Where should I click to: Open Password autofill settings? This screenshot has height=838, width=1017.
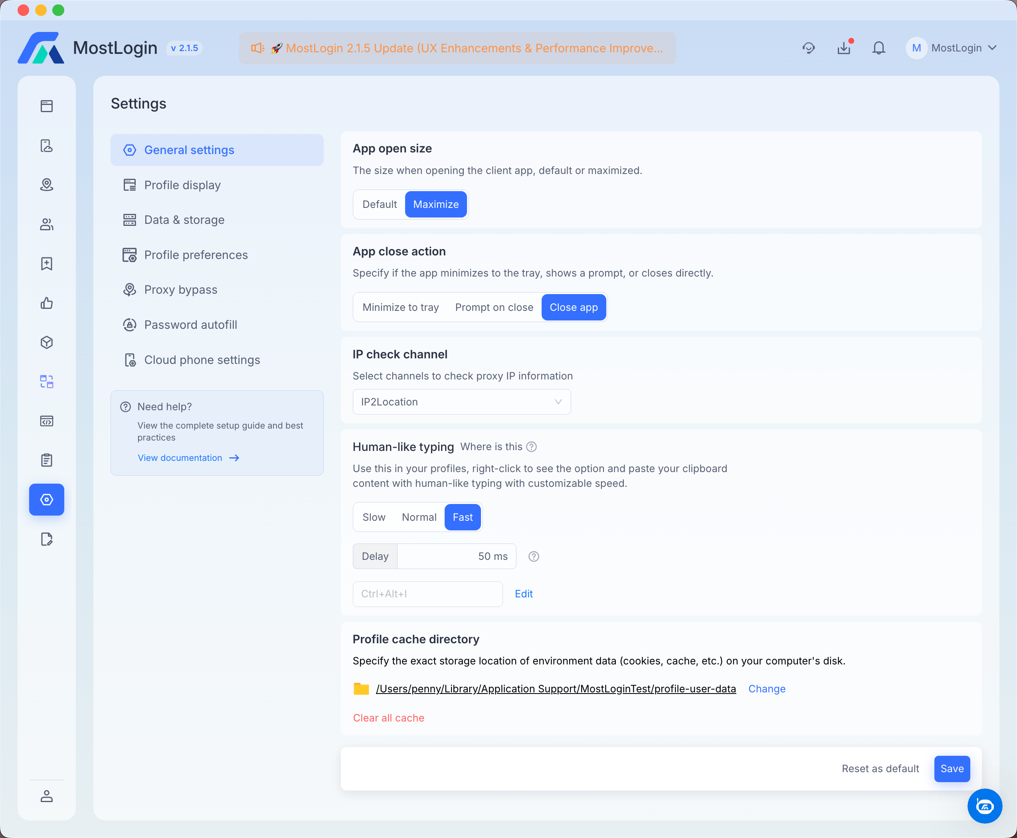217,325
